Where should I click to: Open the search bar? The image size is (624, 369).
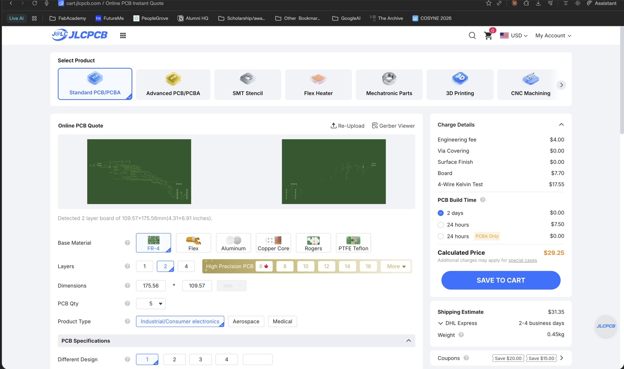click(472, 35)
